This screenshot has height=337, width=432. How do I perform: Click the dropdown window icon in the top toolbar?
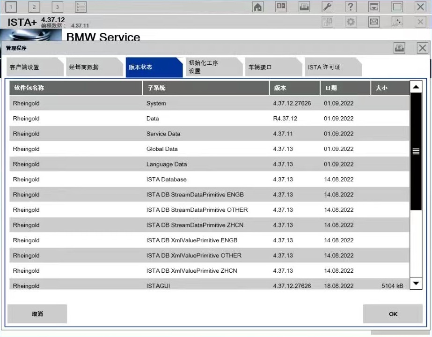click(374, 7)
